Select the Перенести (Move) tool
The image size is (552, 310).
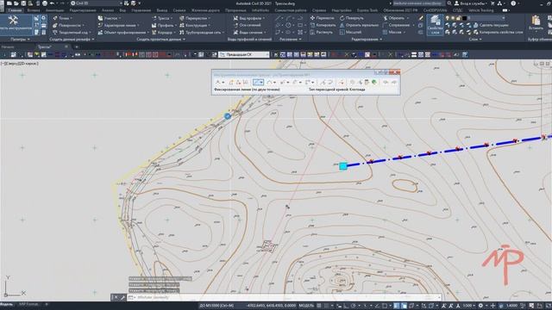[x=322, y=18]
